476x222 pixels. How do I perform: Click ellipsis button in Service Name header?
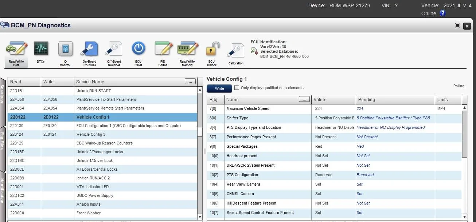click(190, 82)
